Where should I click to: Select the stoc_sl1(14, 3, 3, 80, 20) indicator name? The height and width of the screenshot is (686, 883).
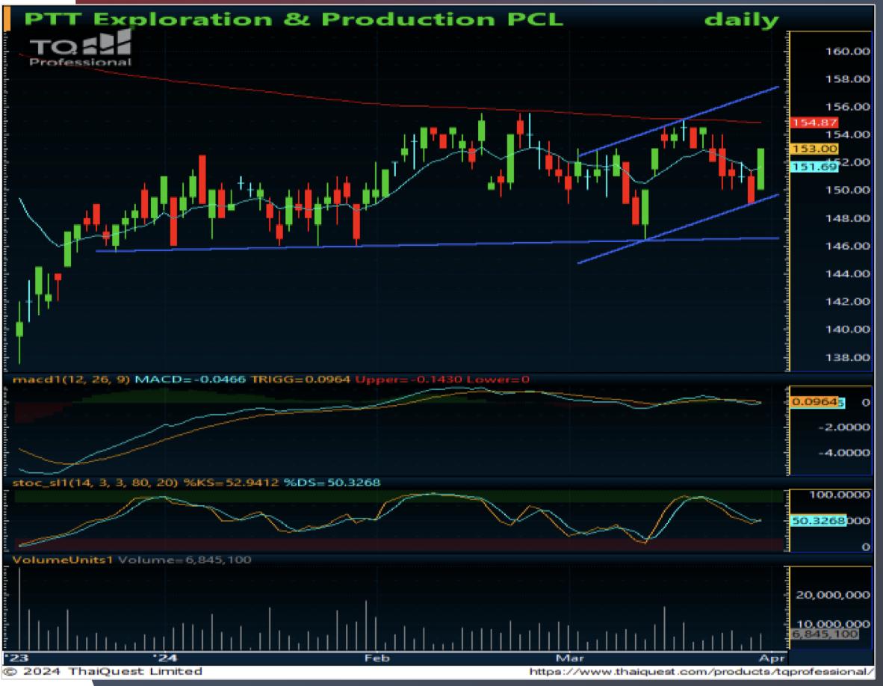(96, 483)
